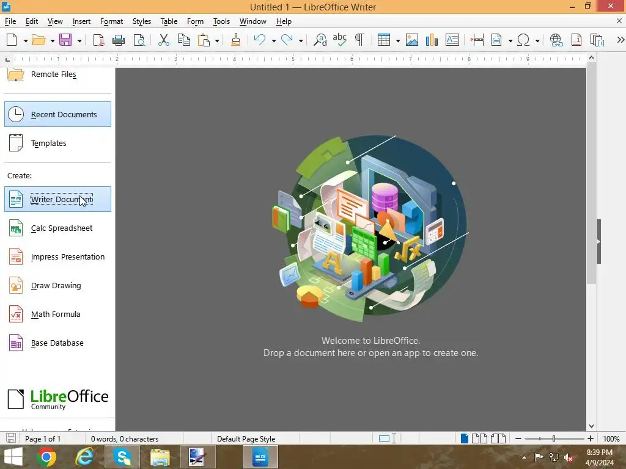Screen dimensions: 626x469
Task: Open the Insert menu
Action: click(81, 21)
